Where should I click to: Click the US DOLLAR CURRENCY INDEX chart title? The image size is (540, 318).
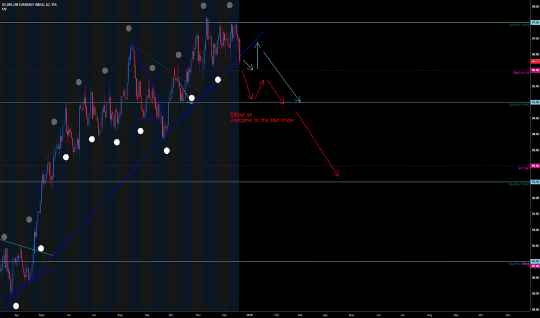[x=30, y=5]
